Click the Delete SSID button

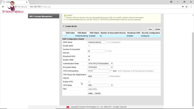coord(158,29)
